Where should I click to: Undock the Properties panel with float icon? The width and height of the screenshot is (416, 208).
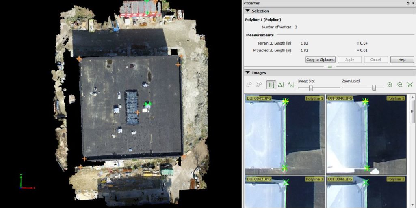tap(408, 3)
